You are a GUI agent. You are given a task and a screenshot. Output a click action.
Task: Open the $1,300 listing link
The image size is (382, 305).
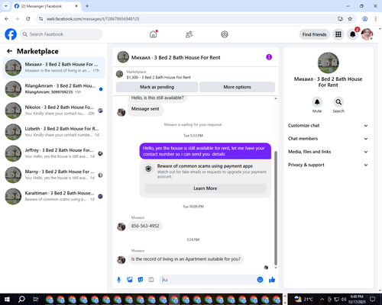pyautogui.click(x=158, y=77)
